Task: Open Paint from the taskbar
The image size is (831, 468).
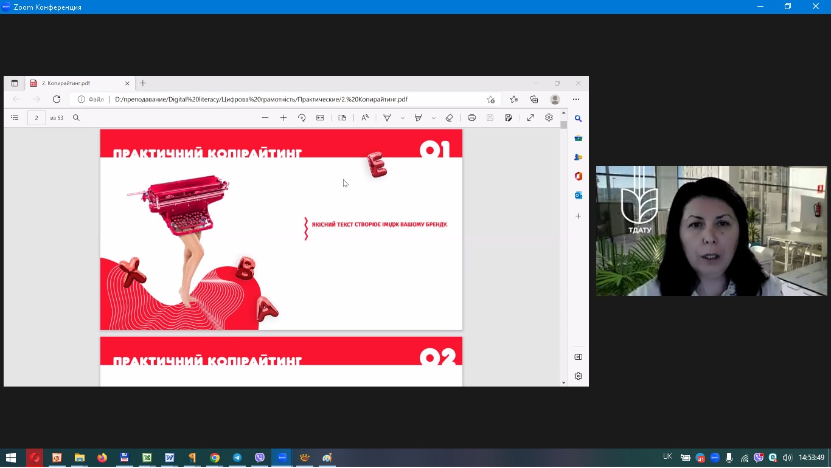Action: tap(327, 458)
